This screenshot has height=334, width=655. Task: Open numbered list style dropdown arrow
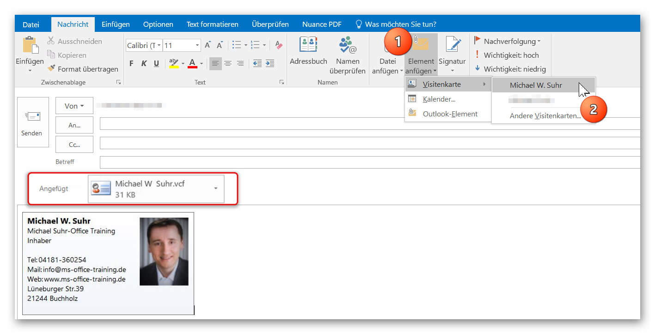pyautogui.click(x=264, y=45)
